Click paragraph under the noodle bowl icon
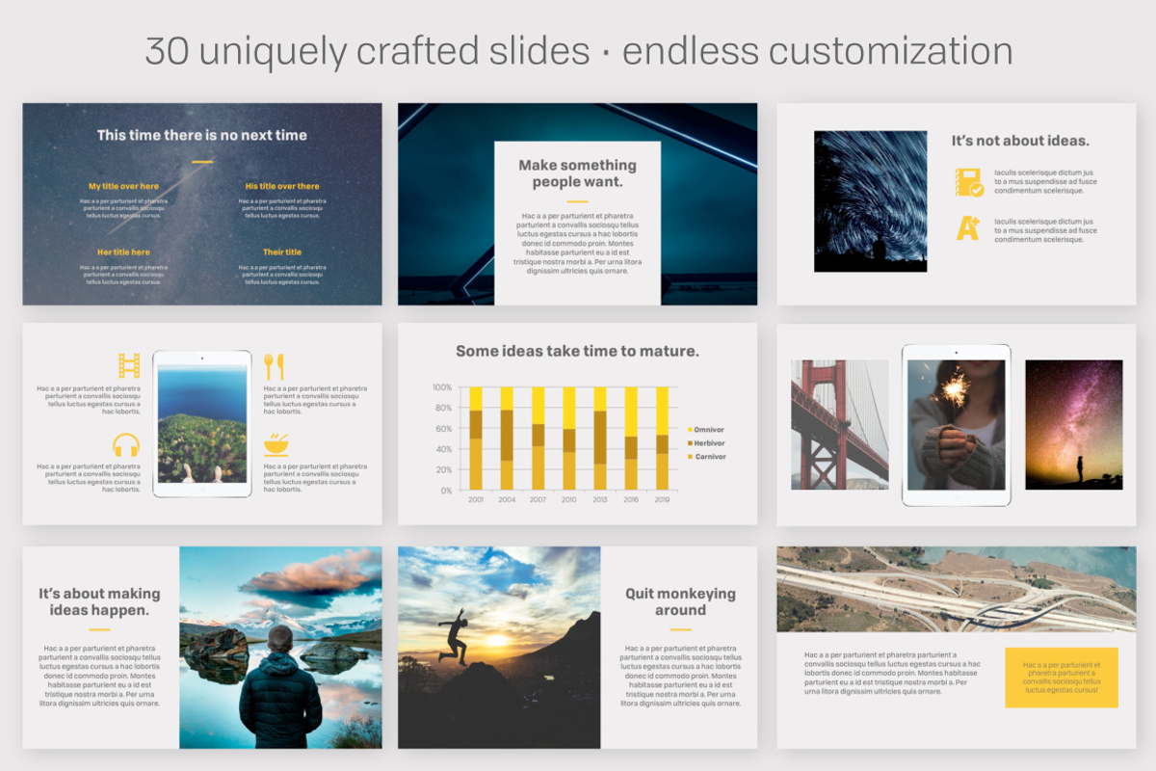This screenshot has height=771, width=1156. [315, 478]
